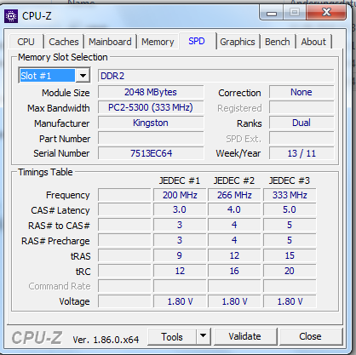Switch to the Memory tab
The width and height of the screenshot is (356, 355).
click(x=158, y=42)
